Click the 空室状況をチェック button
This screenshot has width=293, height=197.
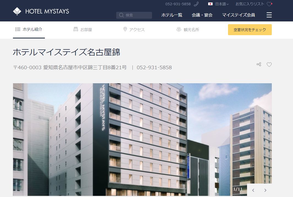click(250, 30)
